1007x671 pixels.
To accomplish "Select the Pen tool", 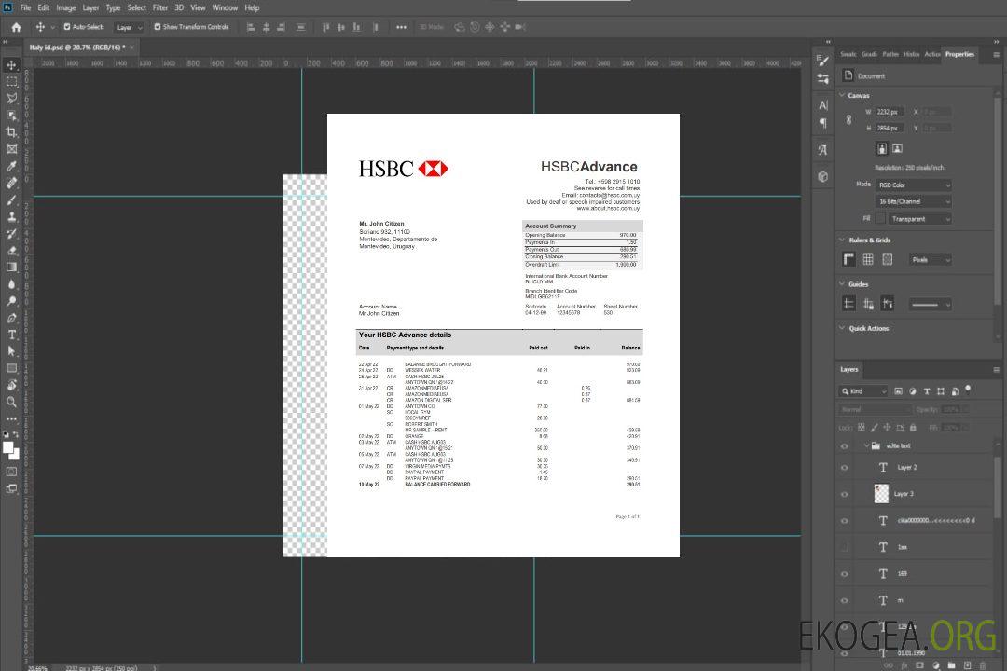I will (11, 318).
